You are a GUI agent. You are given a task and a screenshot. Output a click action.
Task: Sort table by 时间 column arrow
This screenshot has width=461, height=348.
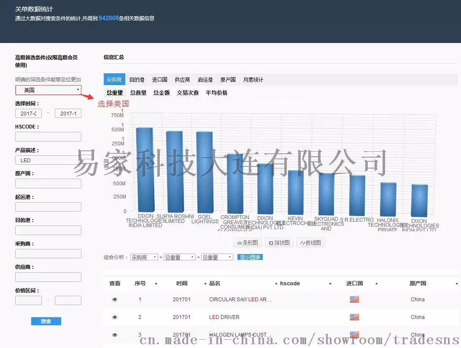pos(205,284)
